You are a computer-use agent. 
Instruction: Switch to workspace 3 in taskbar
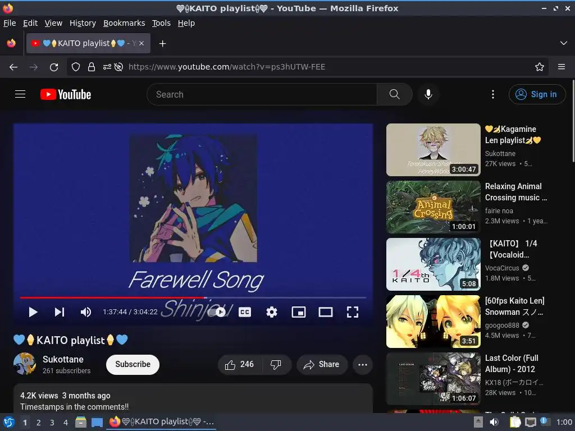[x=52, y=423]
